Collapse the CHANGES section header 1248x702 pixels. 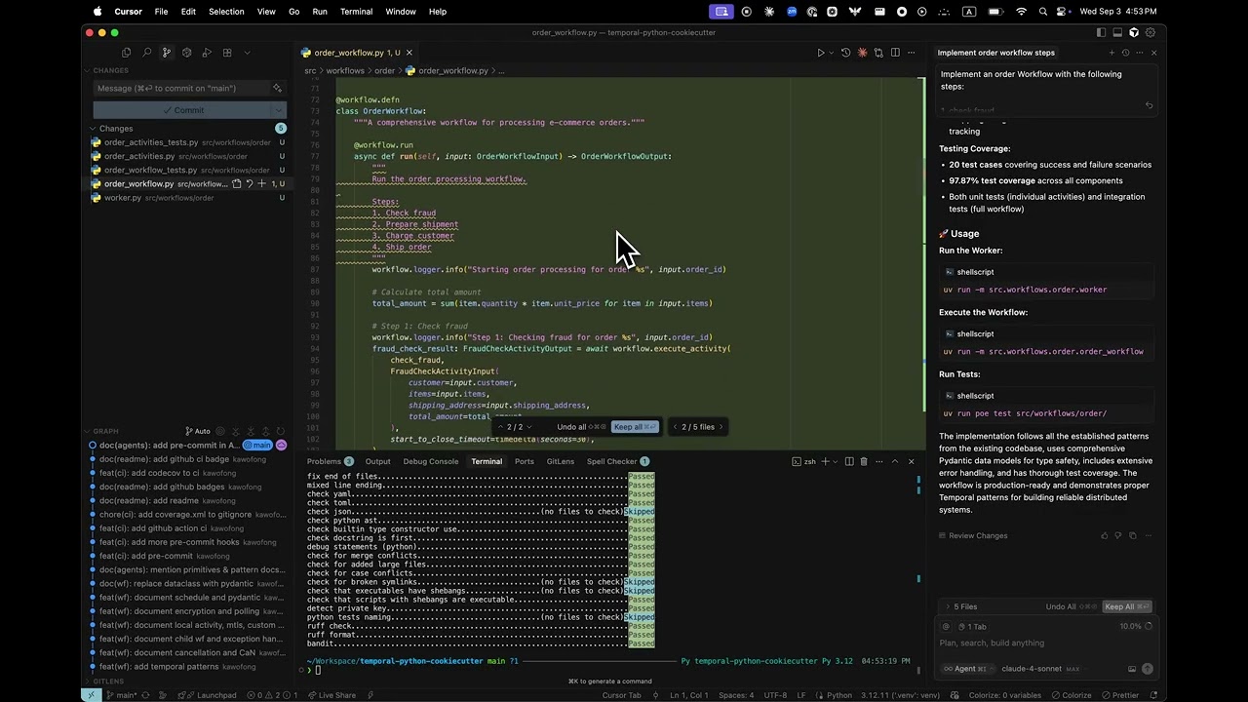click(x=109, y=70)
